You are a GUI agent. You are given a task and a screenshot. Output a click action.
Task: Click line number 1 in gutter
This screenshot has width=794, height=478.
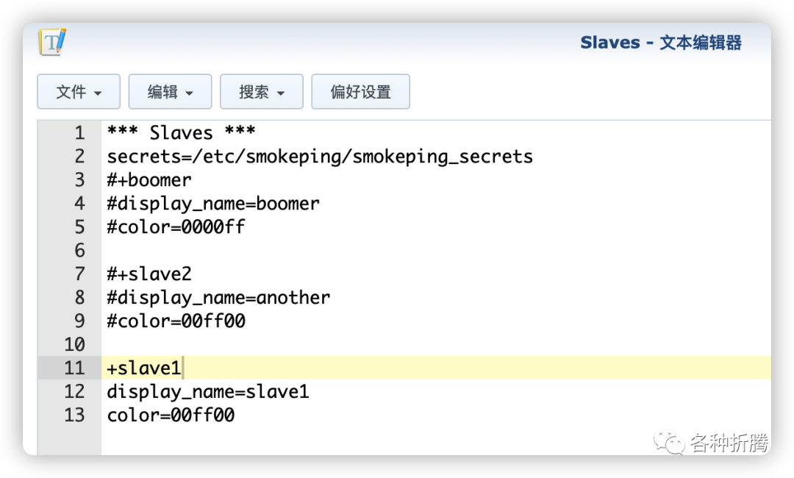79,132
